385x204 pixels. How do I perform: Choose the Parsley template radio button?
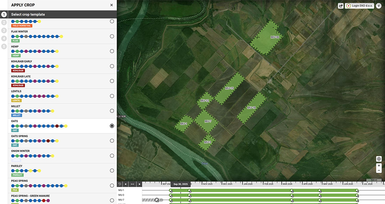click(x=112, y=170)
